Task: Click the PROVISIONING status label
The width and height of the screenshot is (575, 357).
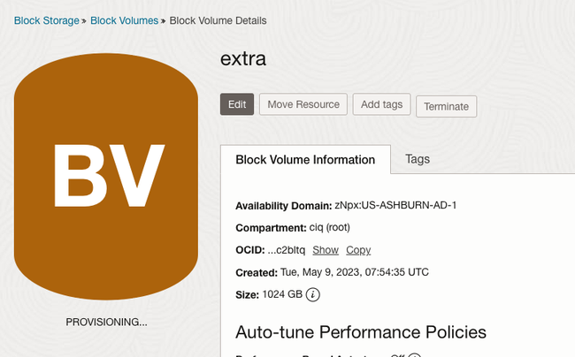Action: tap(106, 323)
